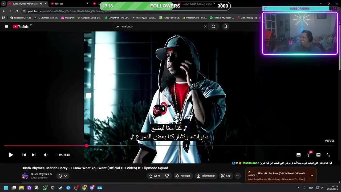Seek using the red progress bar scrubber

click(x=87, y=146)
